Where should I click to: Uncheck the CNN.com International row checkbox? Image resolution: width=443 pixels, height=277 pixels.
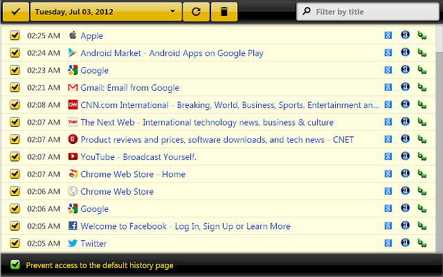pyautogui.click(x=15, y=105)
